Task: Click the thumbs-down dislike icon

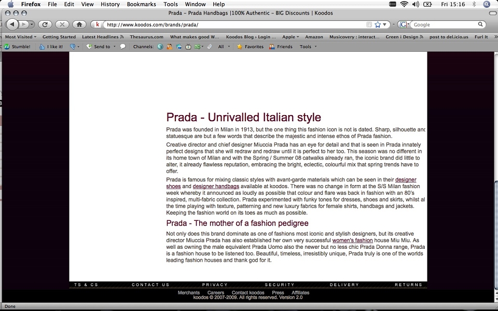Action: coord(73,47)
